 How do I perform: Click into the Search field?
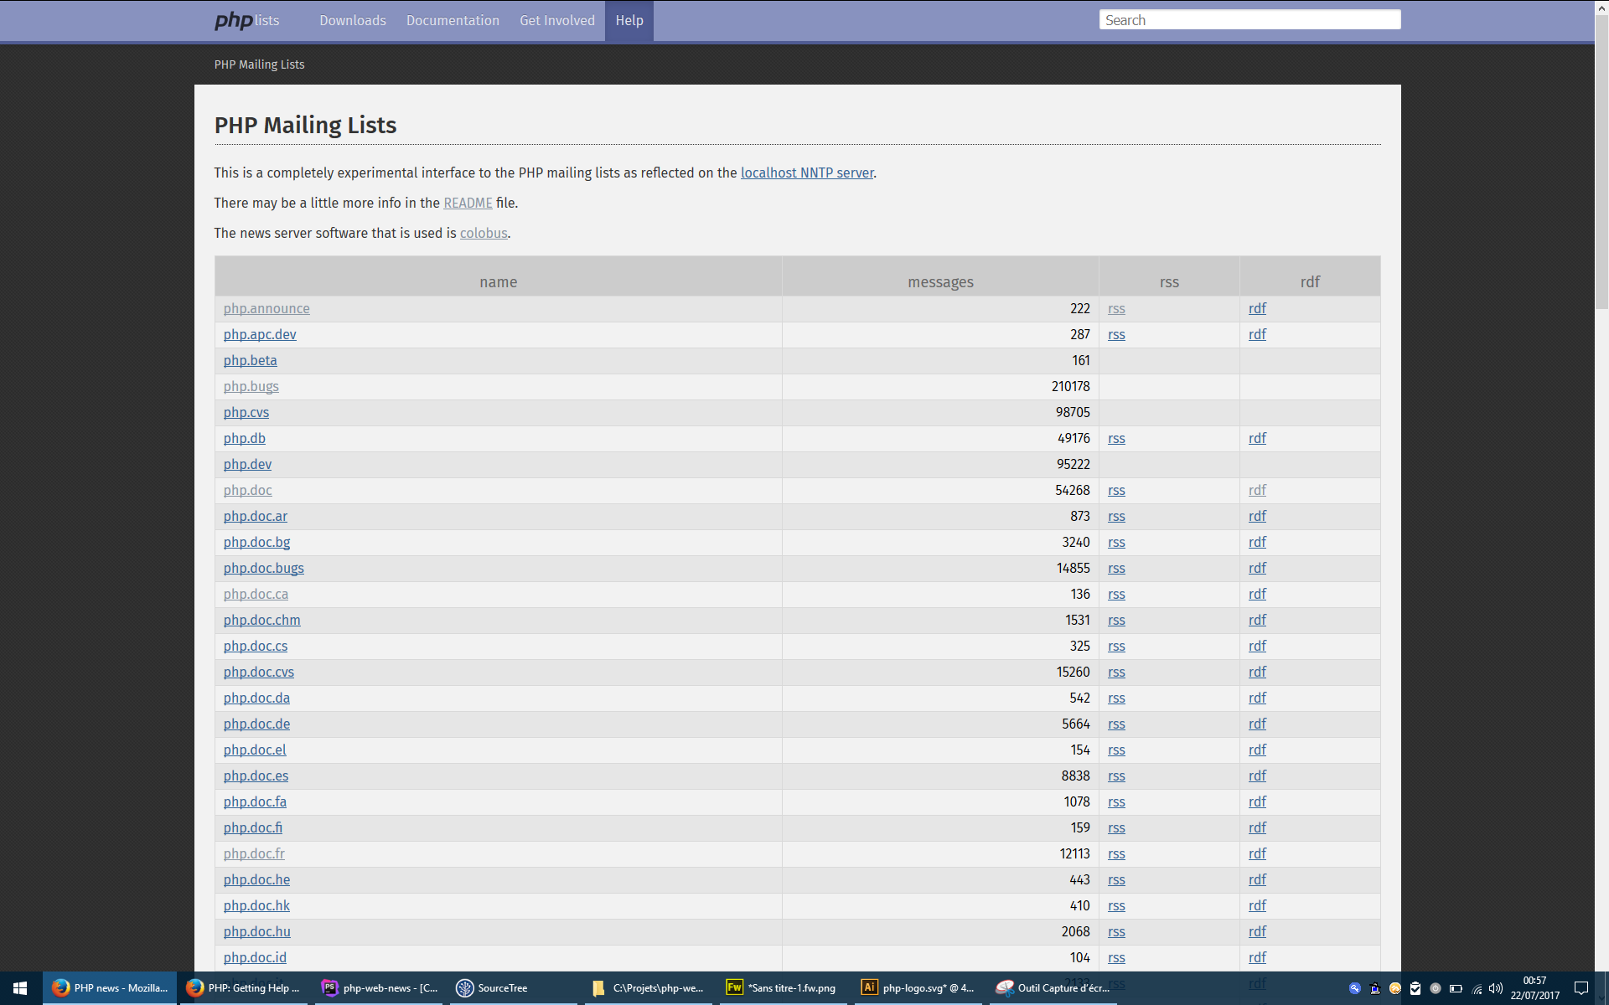click(1249, 20)
